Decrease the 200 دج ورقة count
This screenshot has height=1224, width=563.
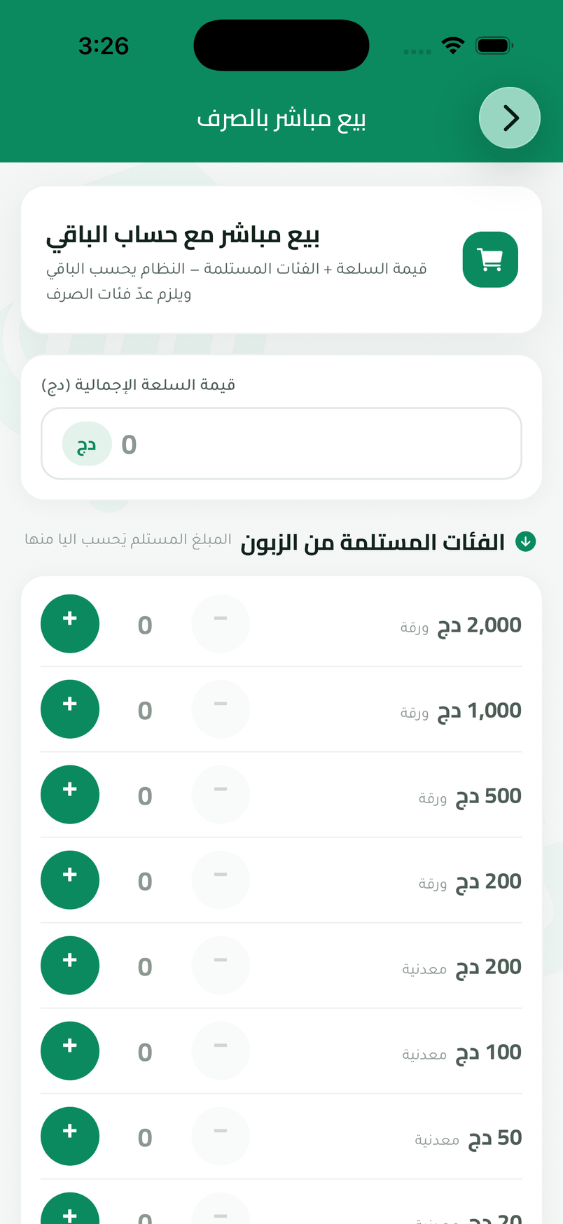[221, 880]
